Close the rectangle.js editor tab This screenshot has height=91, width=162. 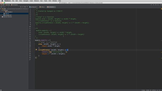[x=55, y=7]
